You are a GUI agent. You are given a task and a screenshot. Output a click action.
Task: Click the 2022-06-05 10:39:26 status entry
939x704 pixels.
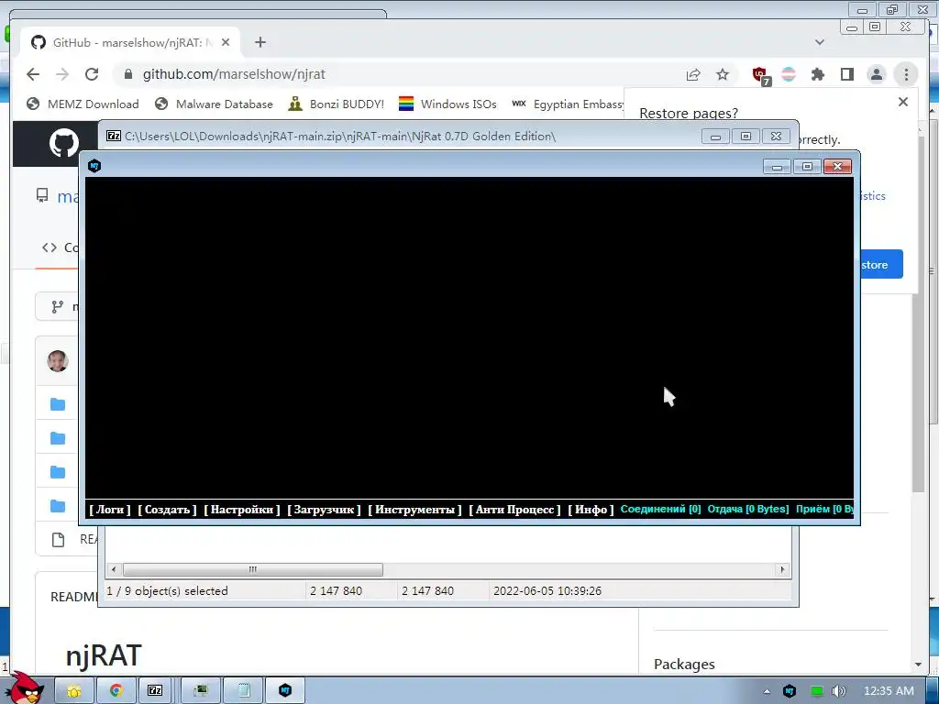tap(547, 591)
